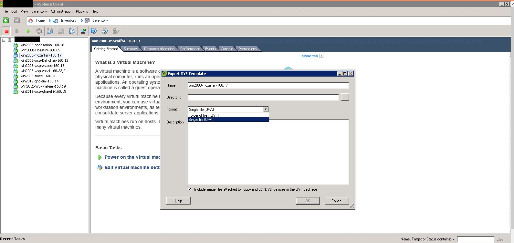Click the Revert to Snapshot icon

click(x=61, y=31)
